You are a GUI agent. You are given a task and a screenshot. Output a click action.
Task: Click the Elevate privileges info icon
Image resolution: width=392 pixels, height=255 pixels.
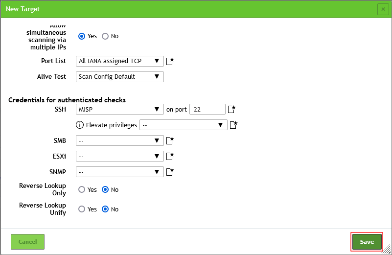[x=80, y=125]
